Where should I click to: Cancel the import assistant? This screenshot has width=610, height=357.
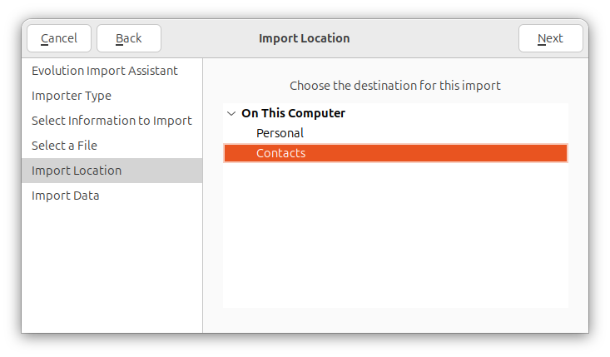coord(59,38)
